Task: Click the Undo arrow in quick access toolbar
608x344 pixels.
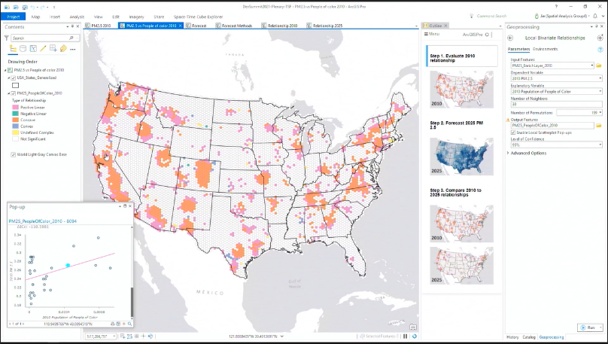Action: (33, 7)
